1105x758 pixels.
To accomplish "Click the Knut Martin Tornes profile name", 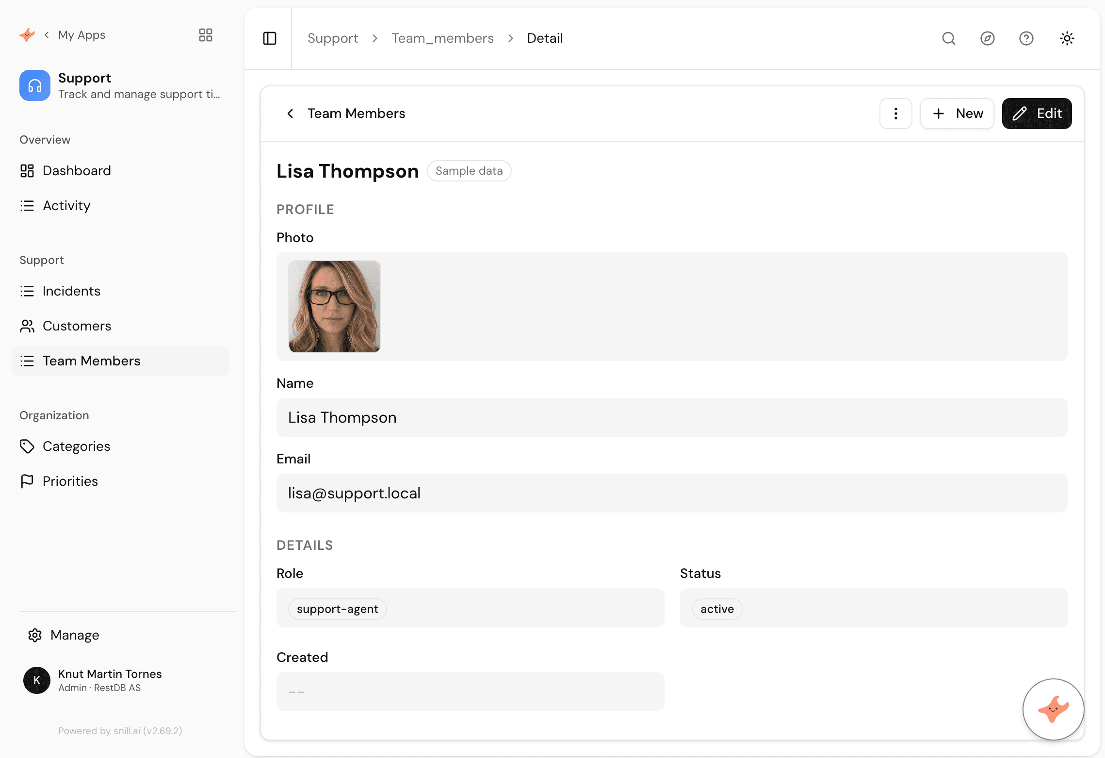I will (x=110, y=674).
